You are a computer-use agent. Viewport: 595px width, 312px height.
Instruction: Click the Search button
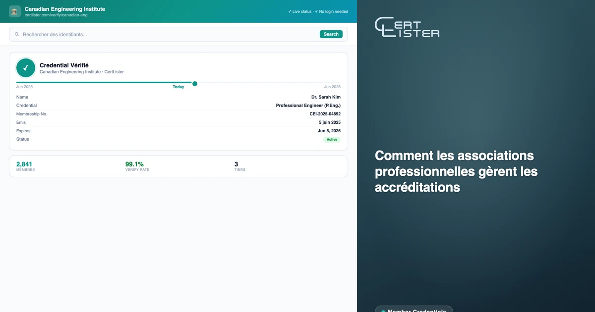331,34
